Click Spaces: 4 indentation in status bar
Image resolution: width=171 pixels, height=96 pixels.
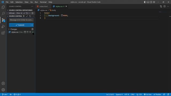click(119, 94)
